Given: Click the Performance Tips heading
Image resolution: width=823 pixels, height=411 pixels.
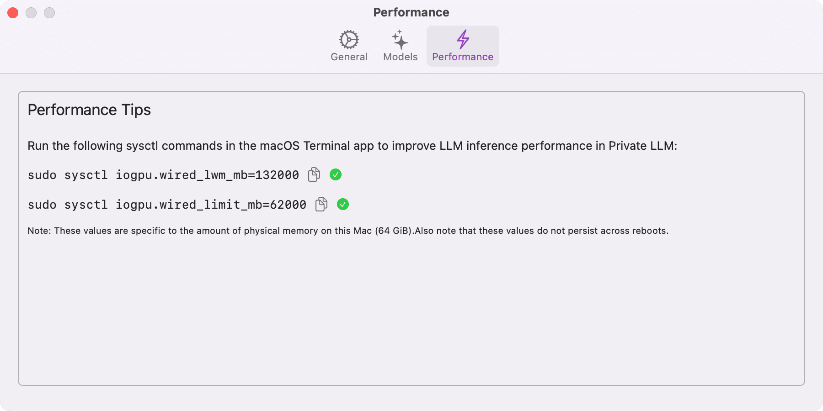Looking at the screenshot, I should (x=89, y=110).
